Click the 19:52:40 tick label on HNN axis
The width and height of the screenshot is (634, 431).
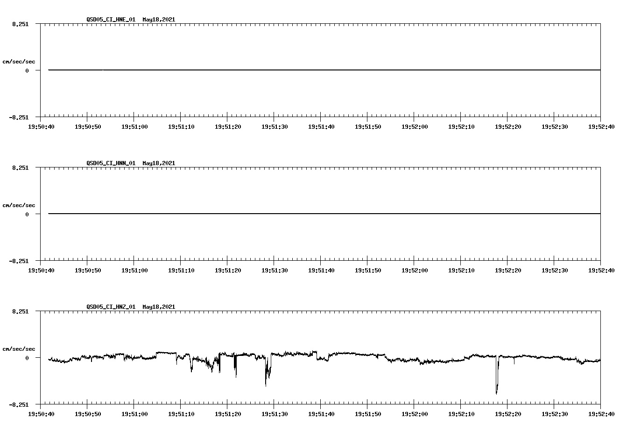pyautogui.click(x=601, y=270)
